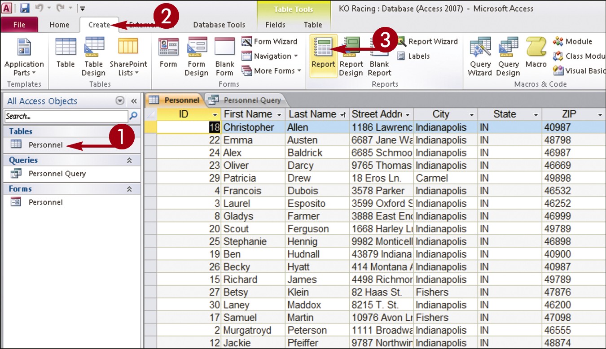The width and height of the screenshot is (606, 349).
Task: Collapse the Queries group
Action: [130, 160]
